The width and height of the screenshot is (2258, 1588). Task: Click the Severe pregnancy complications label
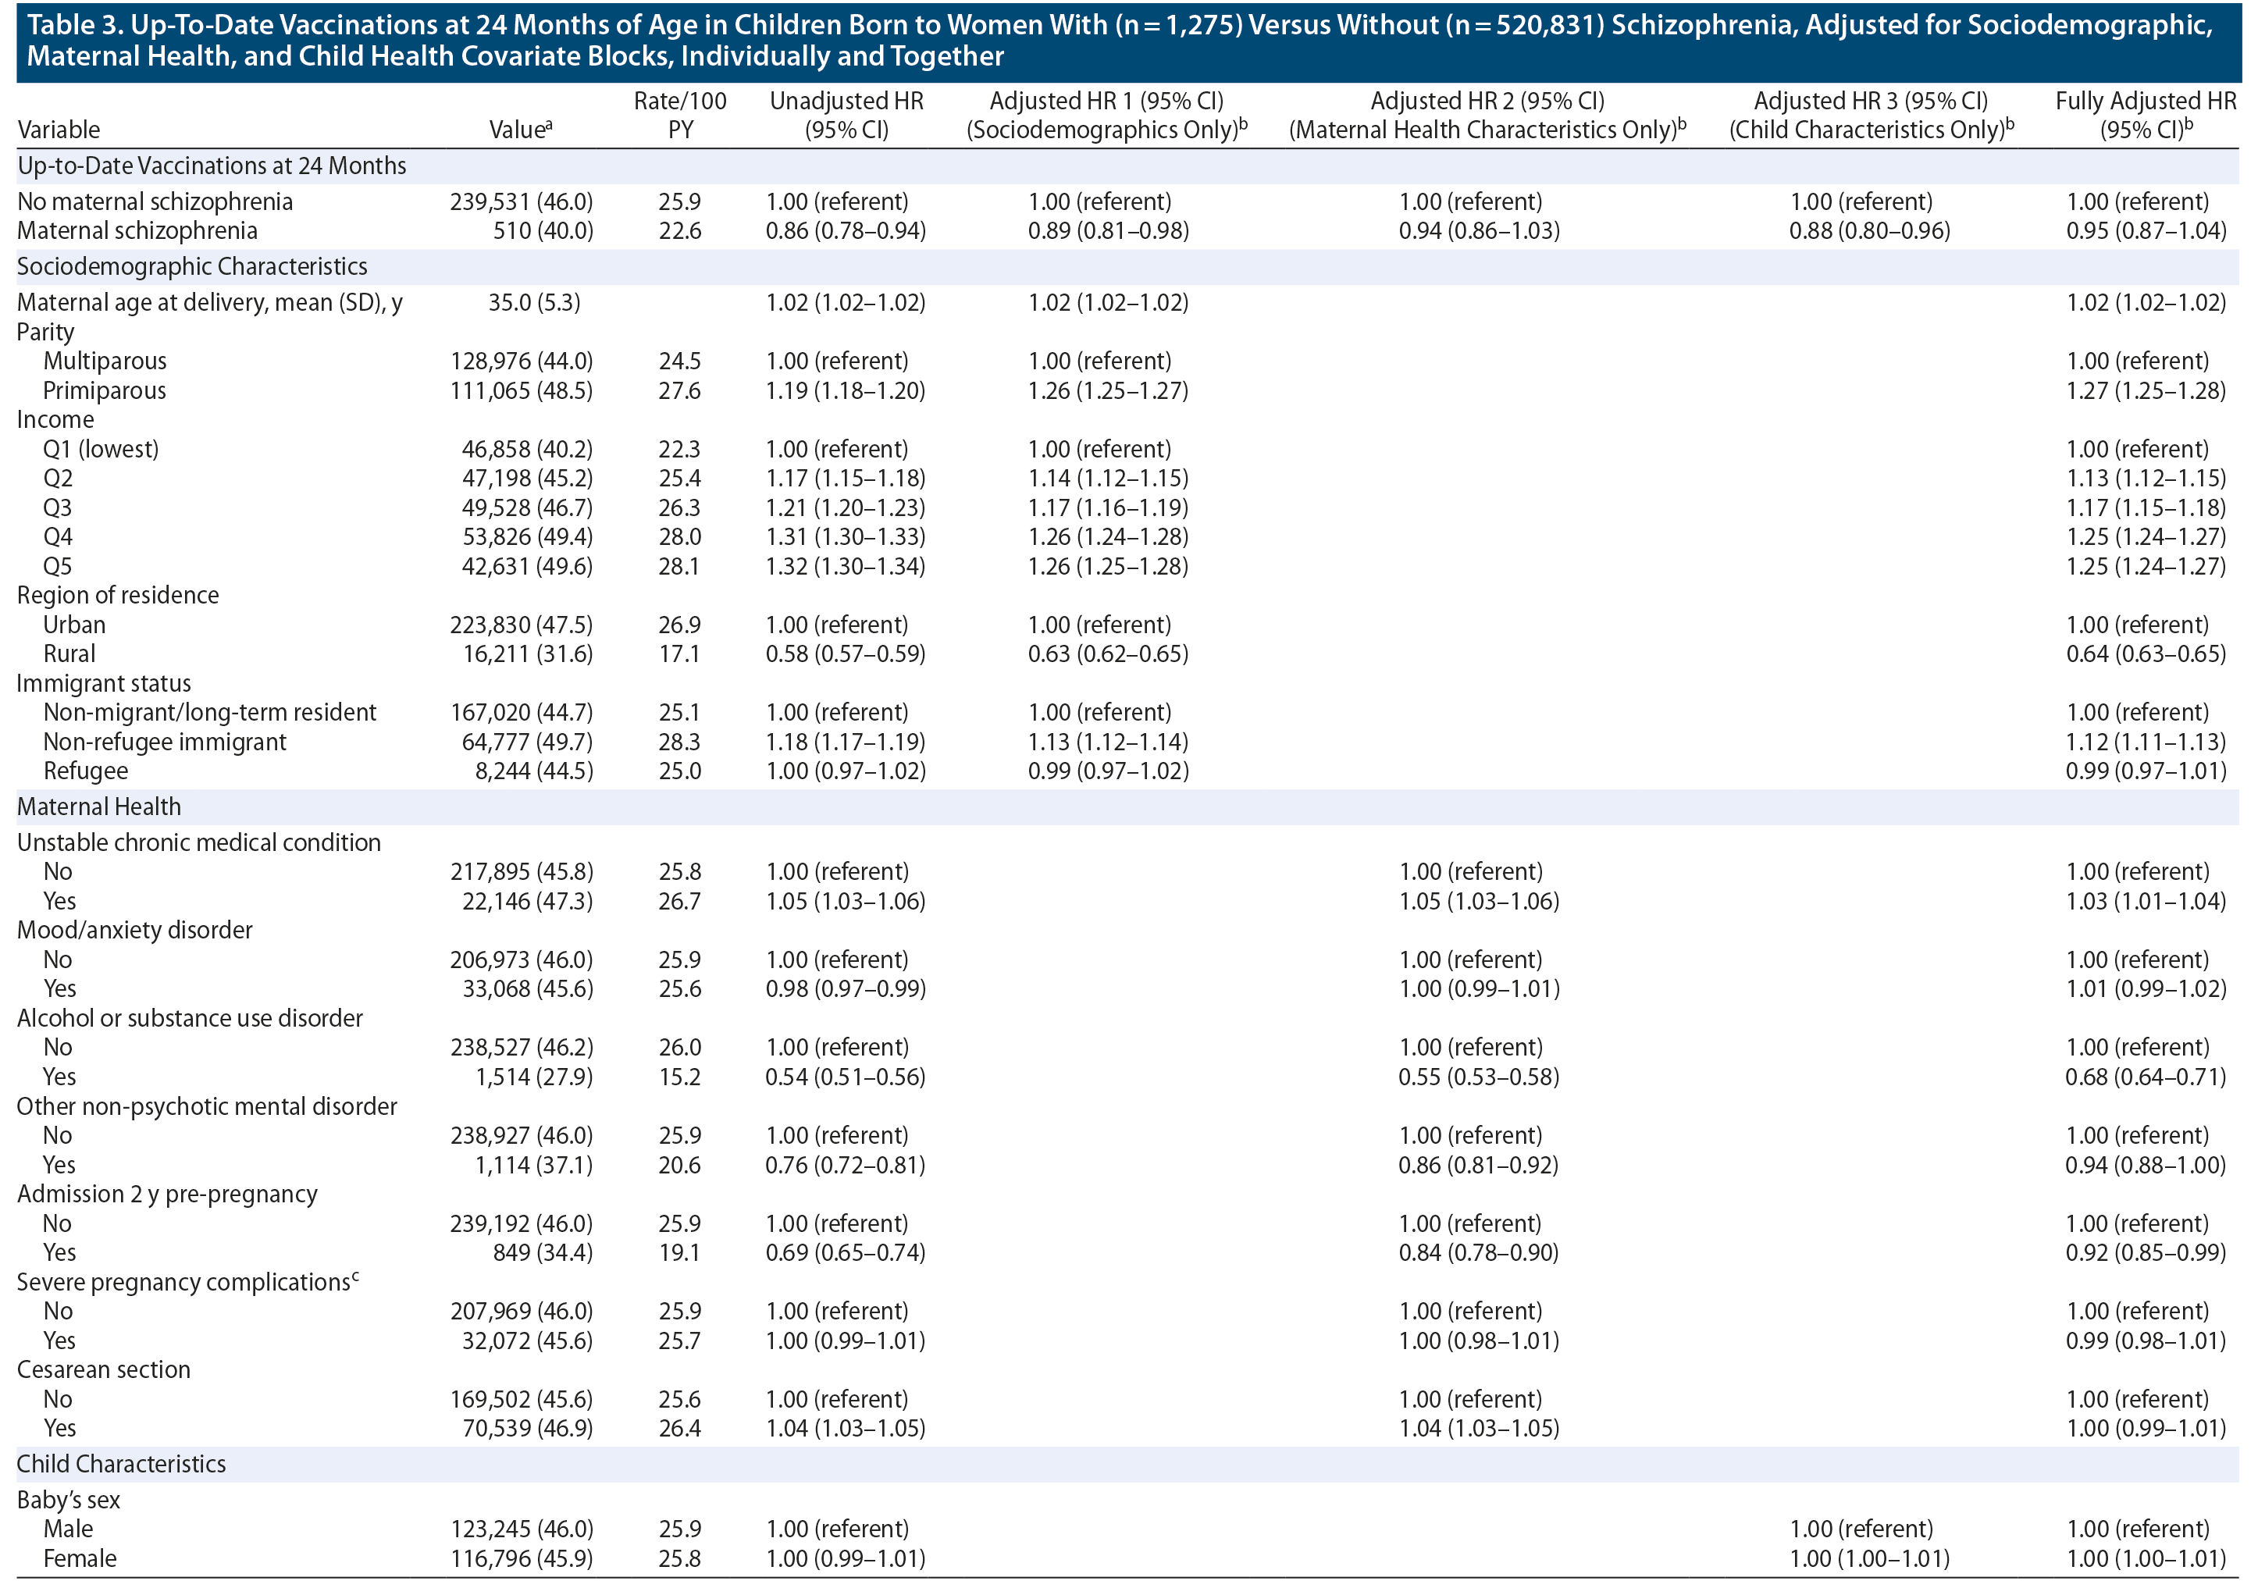tap(184, 1284)
